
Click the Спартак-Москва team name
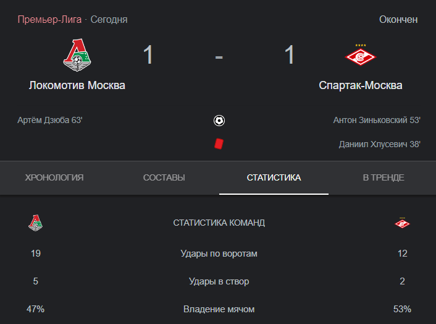coord(361,85)
